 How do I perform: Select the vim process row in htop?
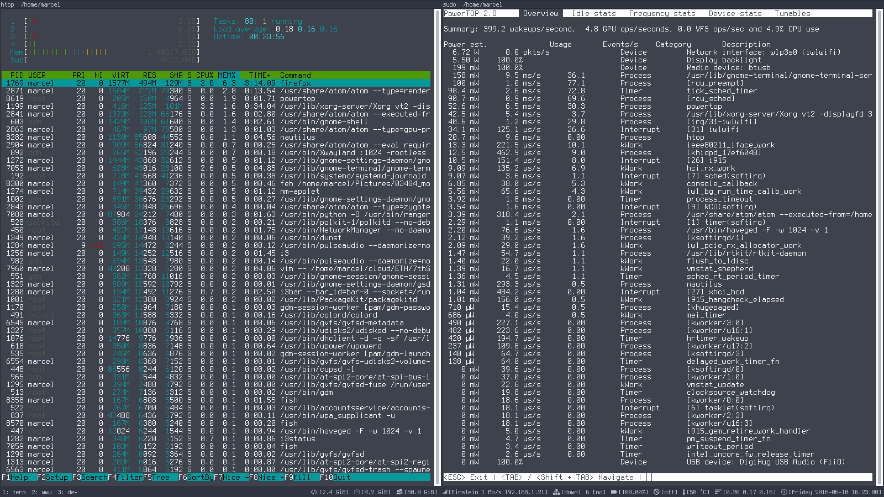(x=216, y=268)
